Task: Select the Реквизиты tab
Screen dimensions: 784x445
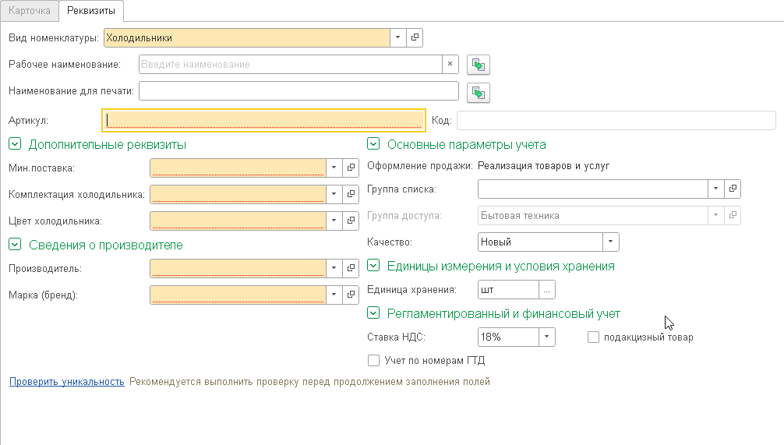Action: (90, 11)
